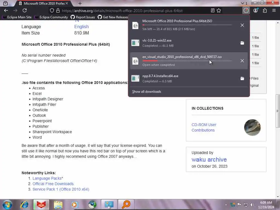Click the CD-ROM collection thumbnail image
The height and width of the screenshot is (210, 280).
252,127
